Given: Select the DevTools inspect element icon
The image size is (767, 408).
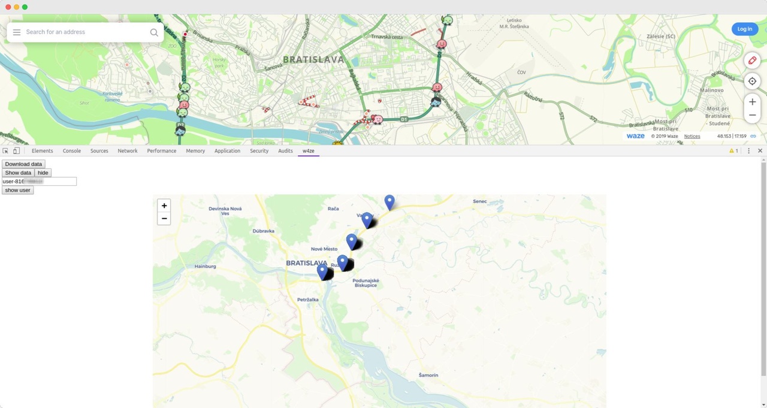Looking at the screenshot, I should point(6,151).
